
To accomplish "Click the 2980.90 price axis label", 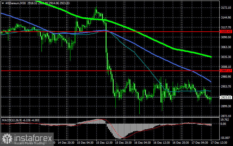I will 226,76.
